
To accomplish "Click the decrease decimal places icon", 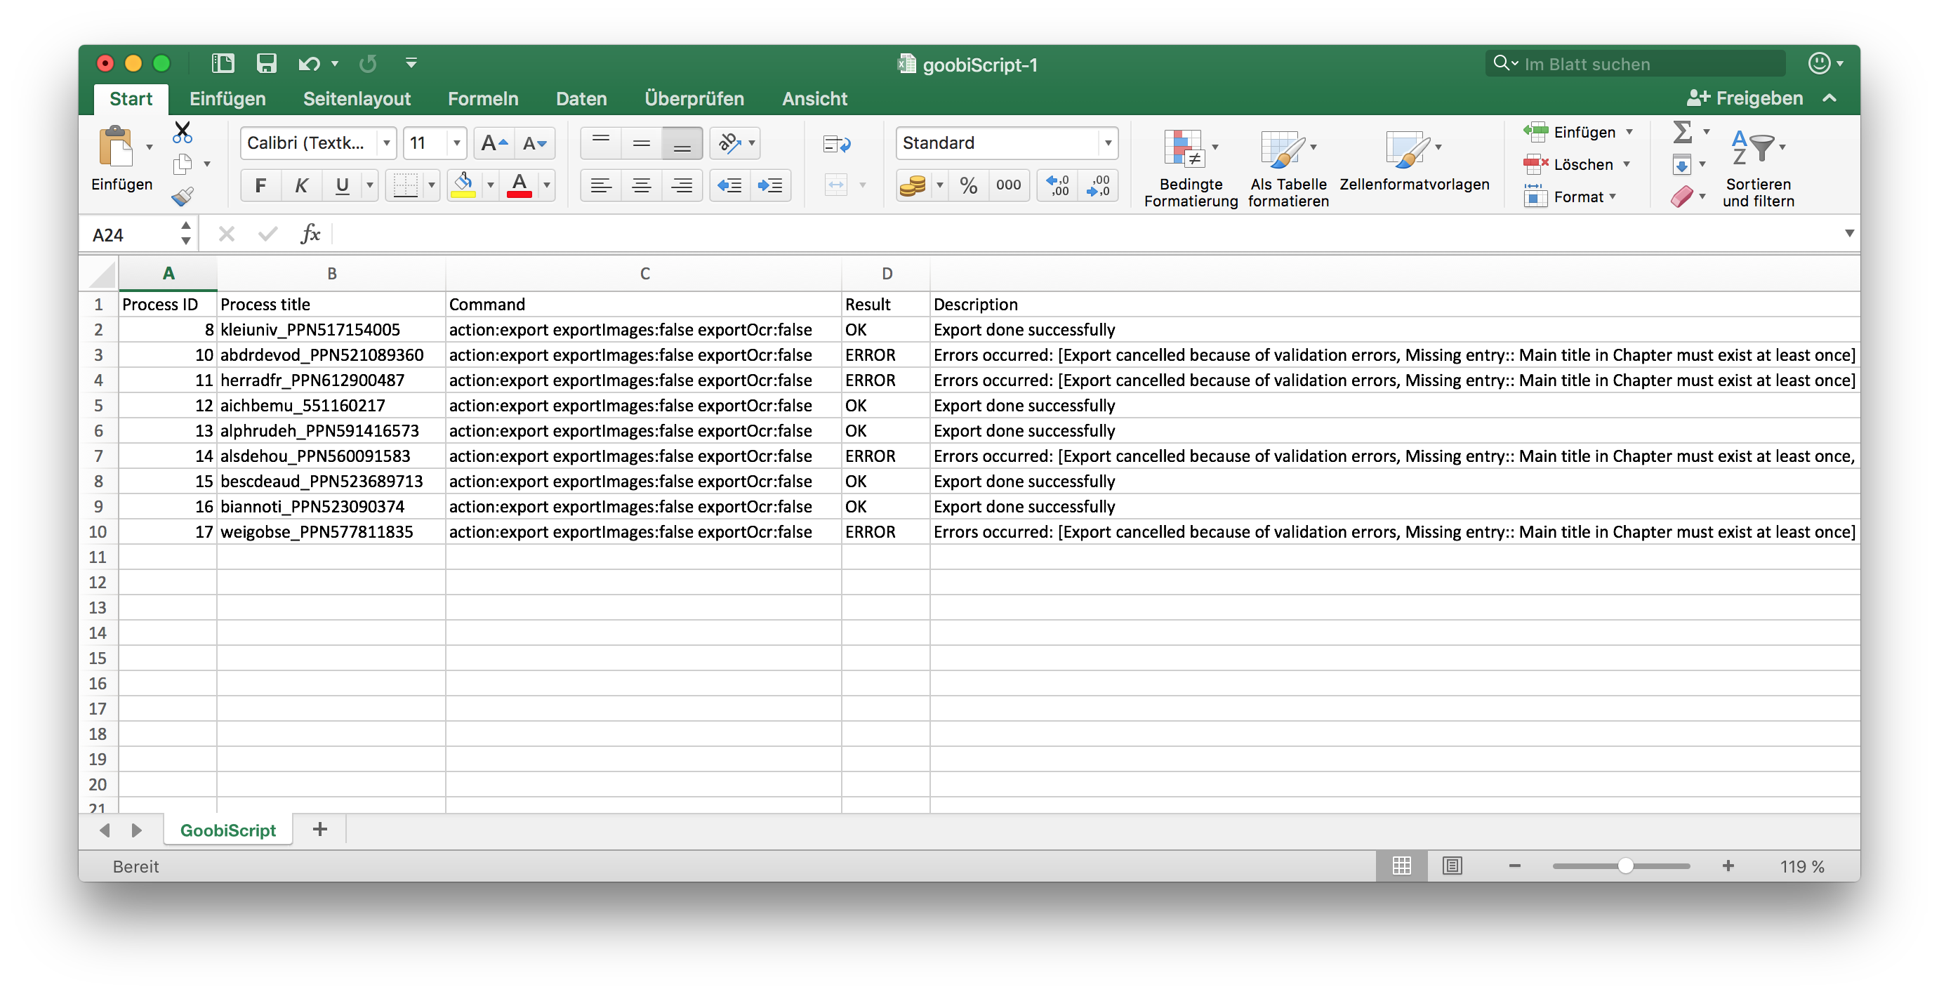I will 1098,185.
